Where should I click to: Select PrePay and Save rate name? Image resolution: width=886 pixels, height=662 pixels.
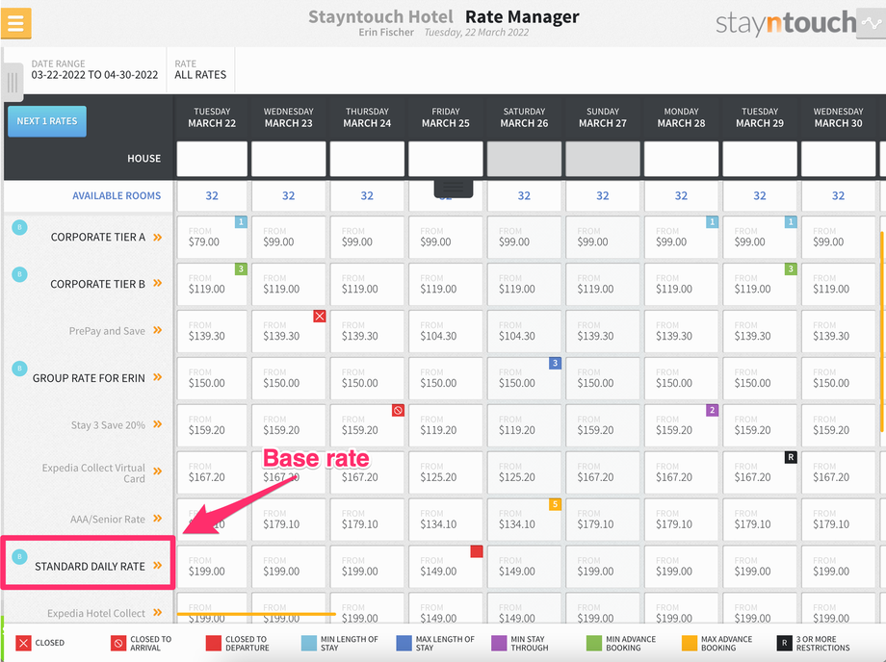click(x=107, y=331)
